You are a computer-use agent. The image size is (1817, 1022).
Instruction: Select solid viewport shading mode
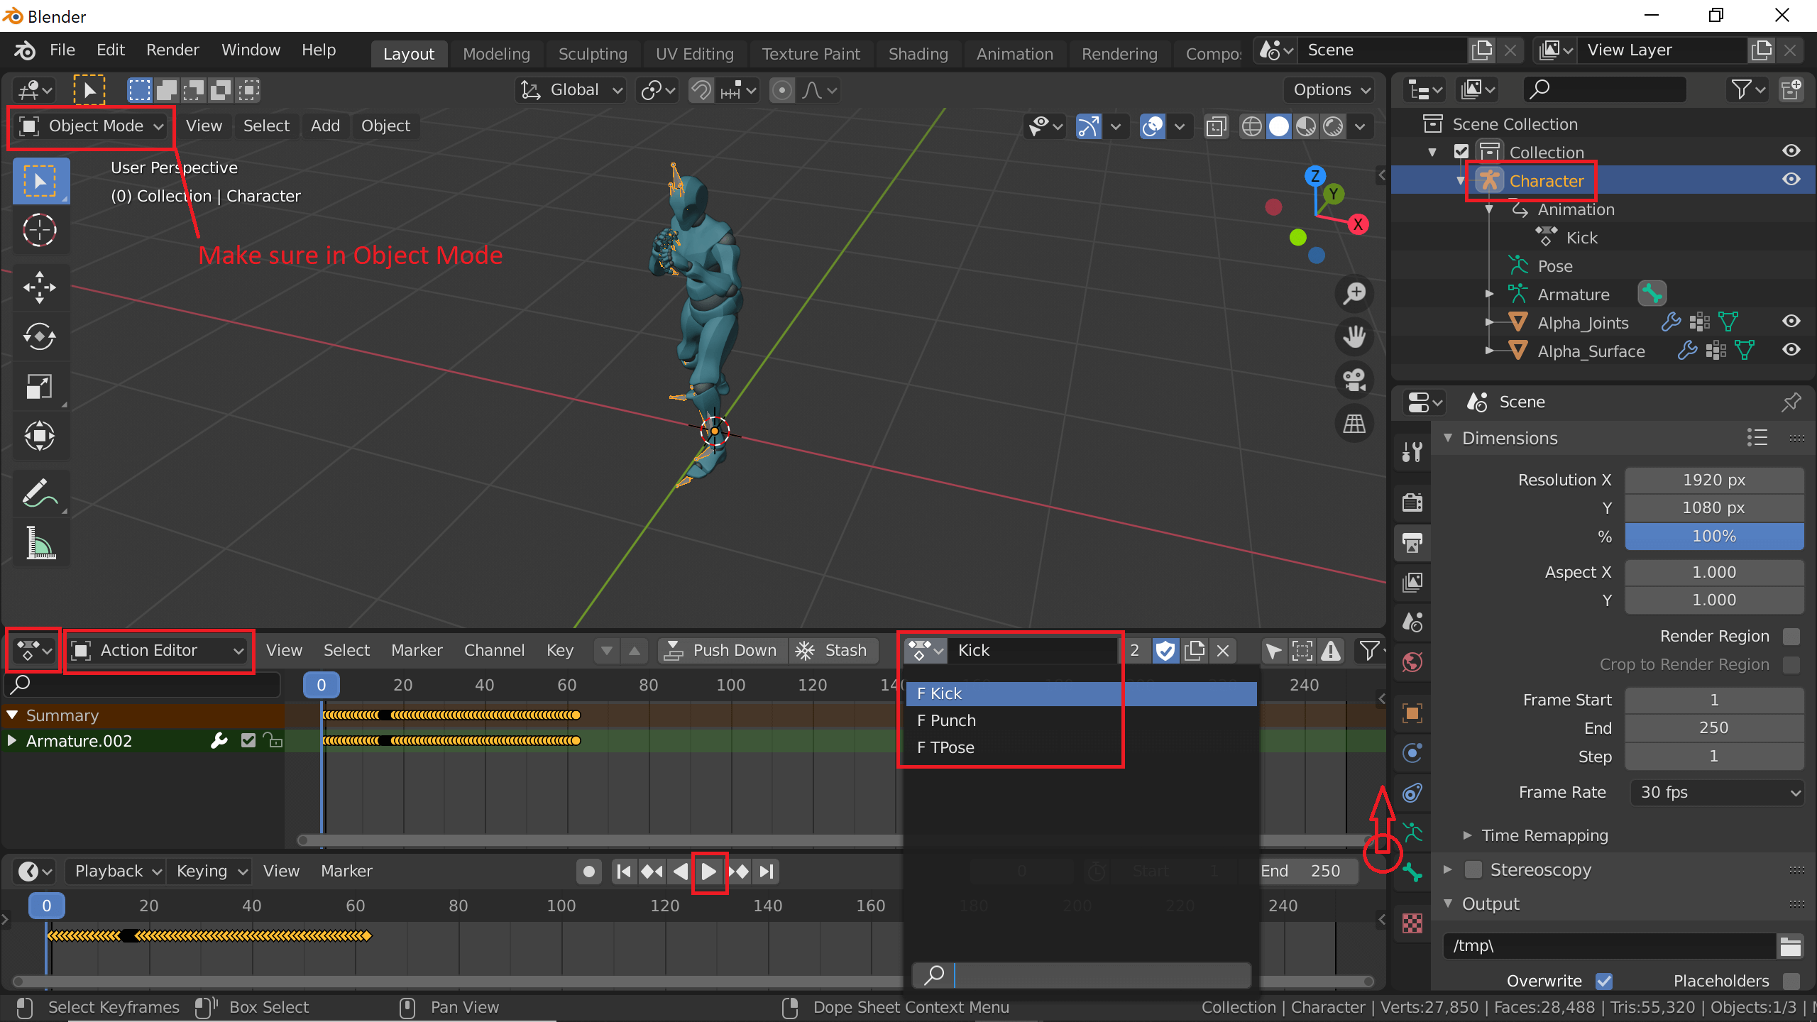click(x=1278, y=126)
